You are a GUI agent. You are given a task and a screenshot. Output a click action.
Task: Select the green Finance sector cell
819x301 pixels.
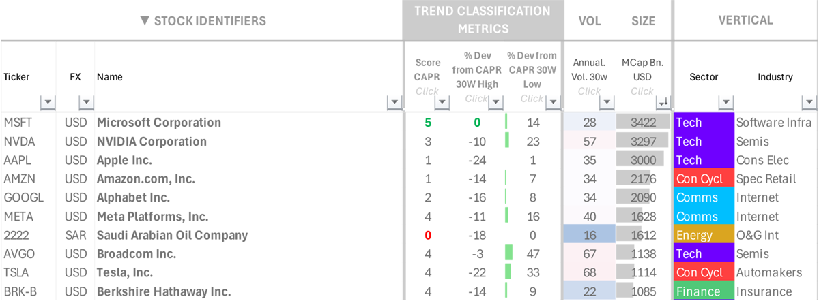click(703, 291)
